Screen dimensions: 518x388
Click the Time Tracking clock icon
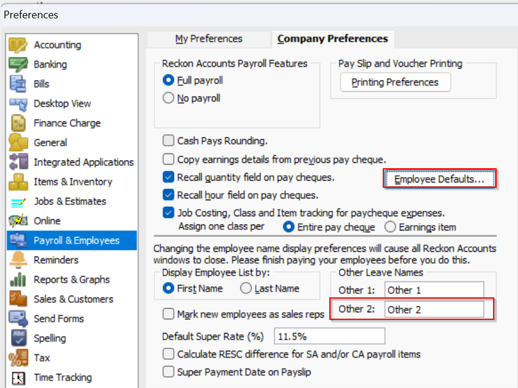pyautogui.click(x=18, y=377)
